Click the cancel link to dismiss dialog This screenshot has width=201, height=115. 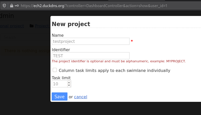(x=81, y=97)
